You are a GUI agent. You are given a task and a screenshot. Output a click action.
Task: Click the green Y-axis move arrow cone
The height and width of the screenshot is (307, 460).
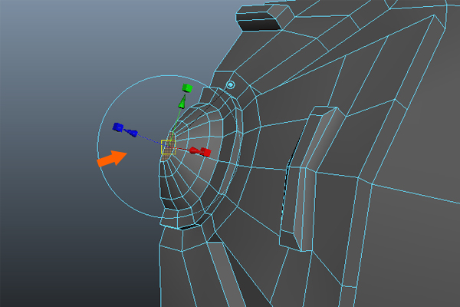coord(182,101)
